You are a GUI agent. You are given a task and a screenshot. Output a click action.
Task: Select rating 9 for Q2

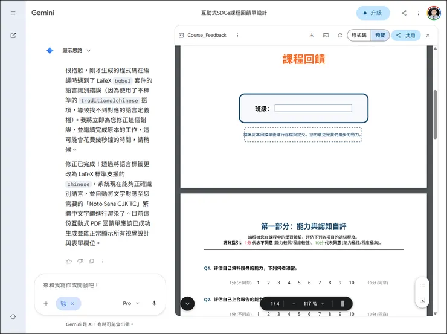click(x=340, y=314)
